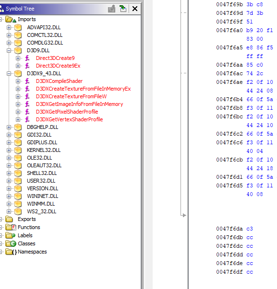Expand the WS2_32.DLL node
The height and width of the screenshot is (289, 277).
click(9, 211)
